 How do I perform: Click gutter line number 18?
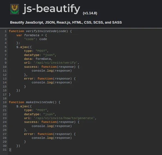click(5, 98)
